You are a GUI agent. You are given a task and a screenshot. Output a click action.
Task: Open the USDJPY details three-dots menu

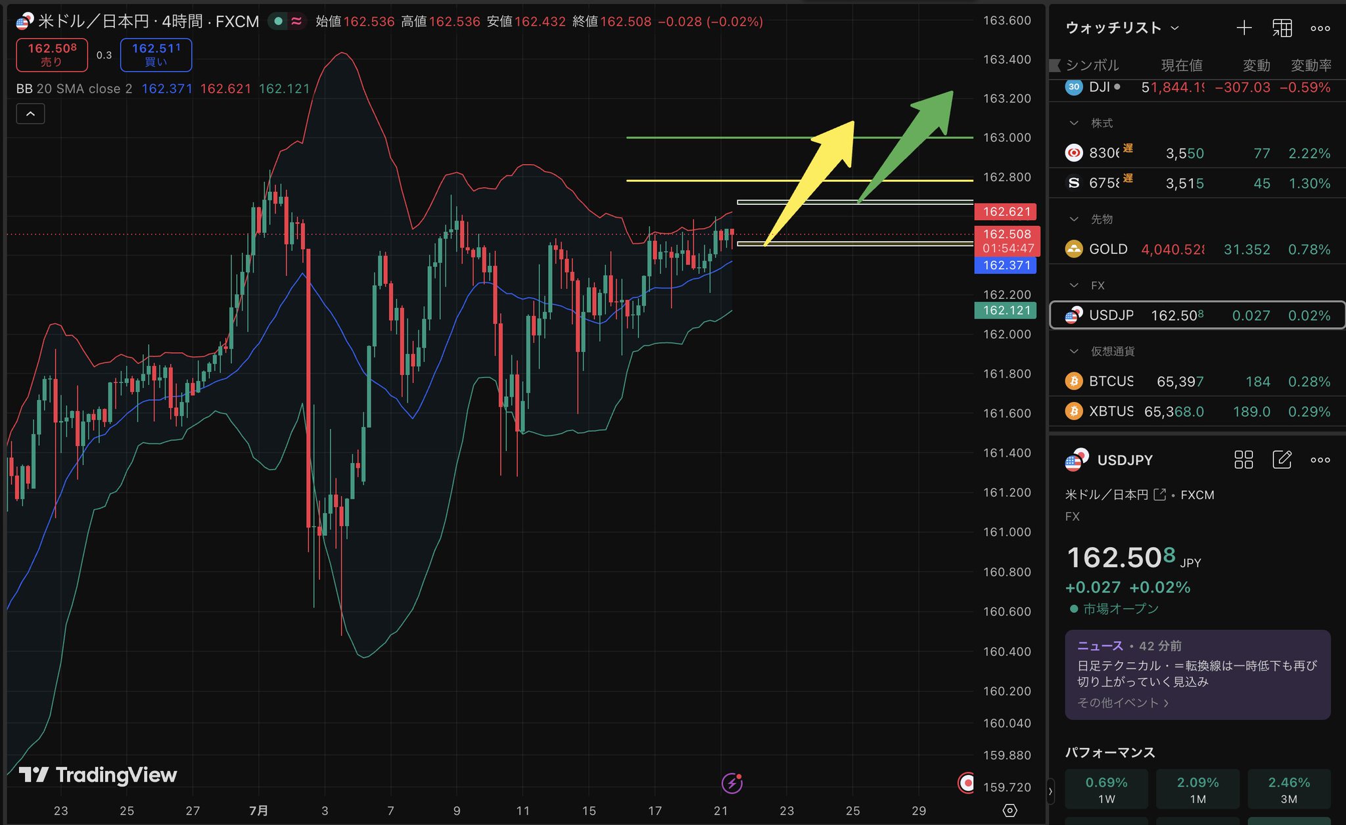[1320, 460]
